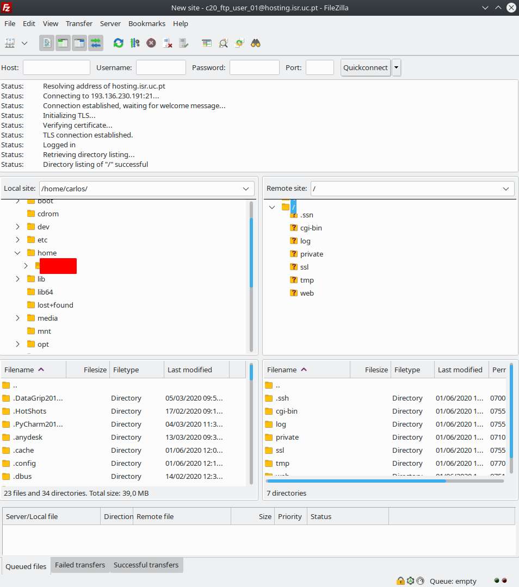Toggle the local directory tree display
Viewport: 519px width, 587px height.
point(63,43)
